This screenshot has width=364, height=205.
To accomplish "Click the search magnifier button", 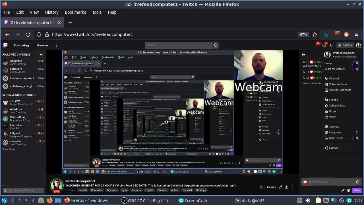I will [216, 45].
